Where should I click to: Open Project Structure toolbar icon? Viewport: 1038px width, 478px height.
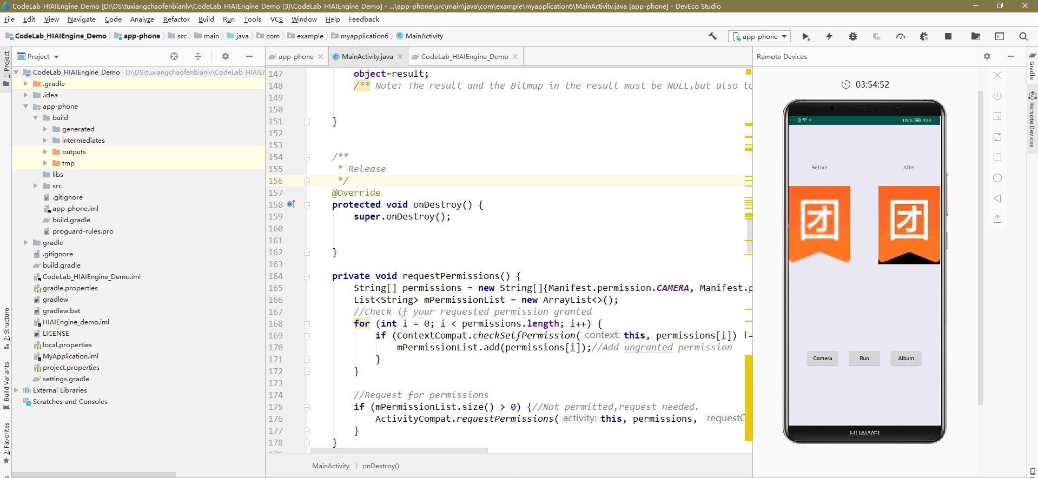coord(976,36)
